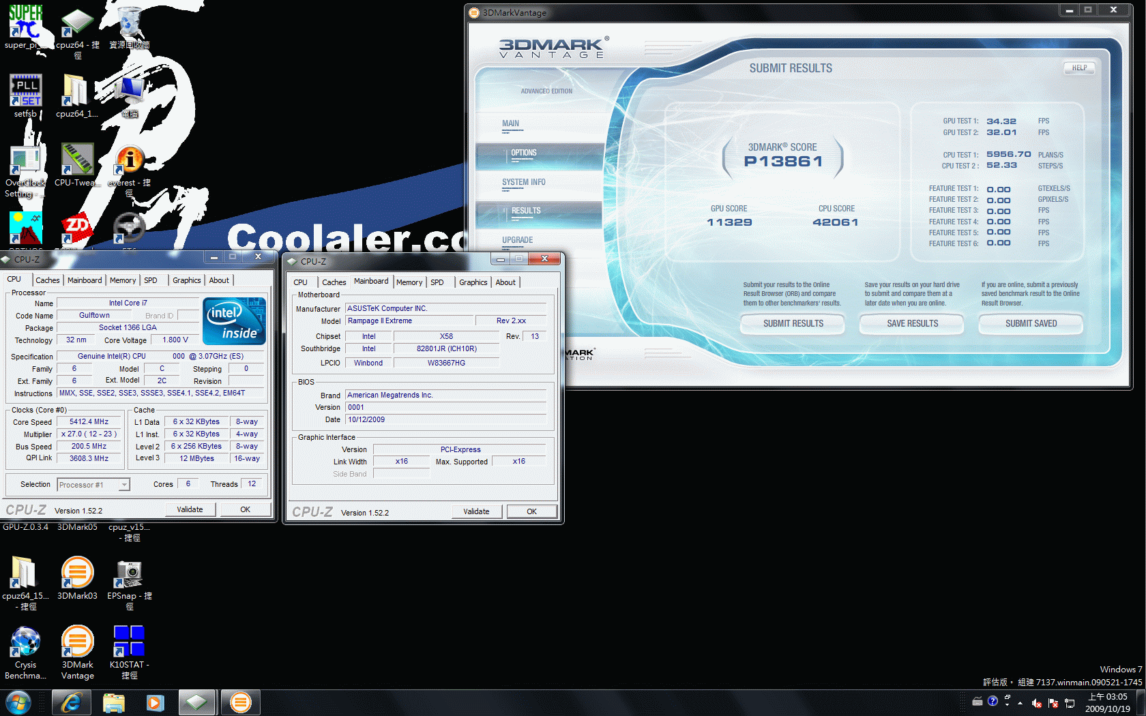This screenshot has height=716, width=1146.
Task: Launch the CPU-Tweaker shortcut icon
Action: tap(77, 165)
